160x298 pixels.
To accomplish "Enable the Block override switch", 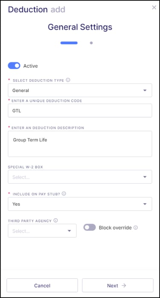I will [x=90, y=227].
